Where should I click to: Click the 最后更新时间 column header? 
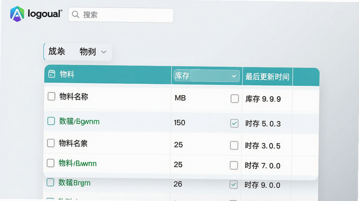point(267,77)
